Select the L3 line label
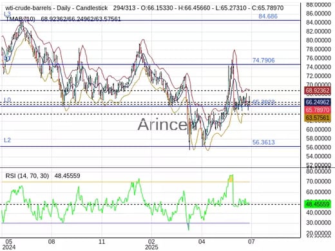 pyautogui.click(x=7, y=14)
